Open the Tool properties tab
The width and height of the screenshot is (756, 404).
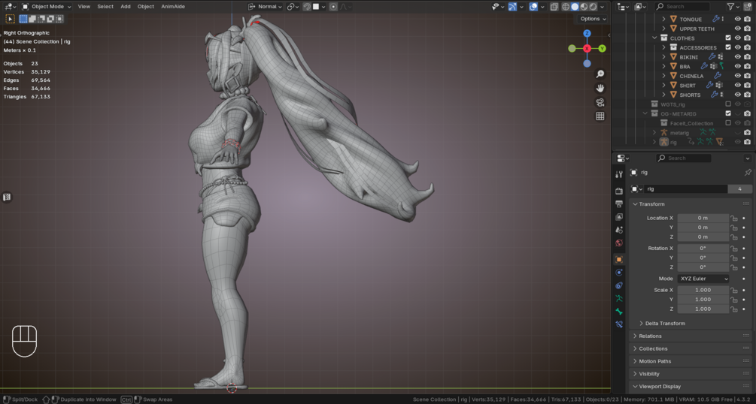619,174
